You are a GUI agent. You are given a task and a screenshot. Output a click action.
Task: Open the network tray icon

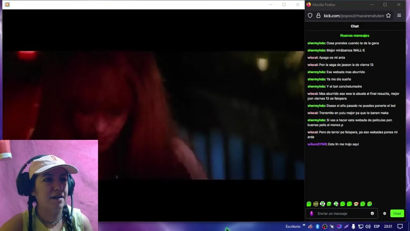point(361,227)
